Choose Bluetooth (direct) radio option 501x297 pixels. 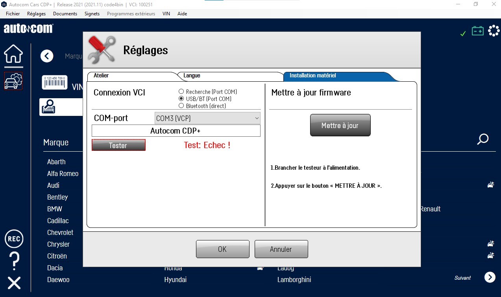pyautogui.click(x=181, y=106)
